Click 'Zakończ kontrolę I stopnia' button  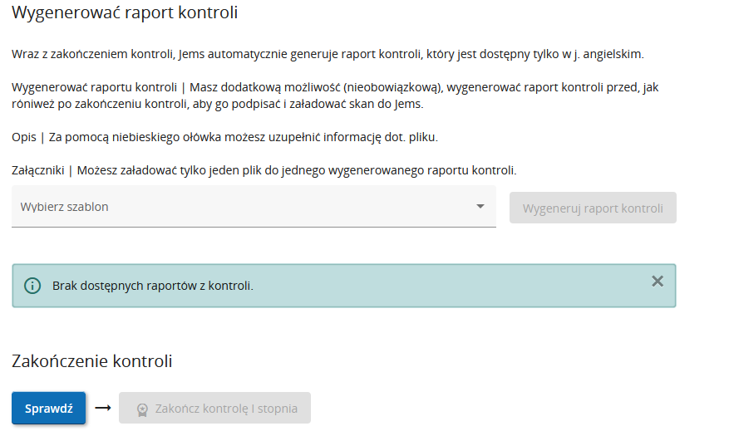(x=214, y=409)
